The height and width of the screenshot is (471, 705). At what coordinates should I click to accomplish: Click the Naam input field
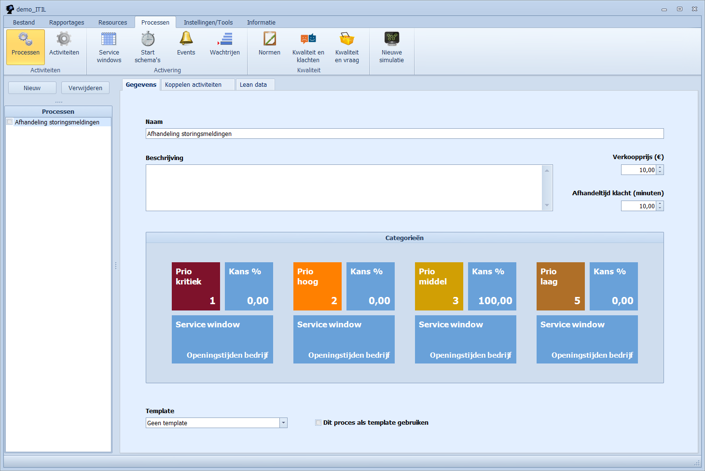tap(405, 134)
